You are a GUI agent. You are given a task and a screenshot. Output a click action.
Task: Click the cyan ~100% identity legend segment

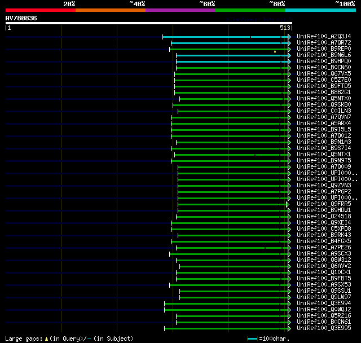pyautogui.click(x=320, y=10)
